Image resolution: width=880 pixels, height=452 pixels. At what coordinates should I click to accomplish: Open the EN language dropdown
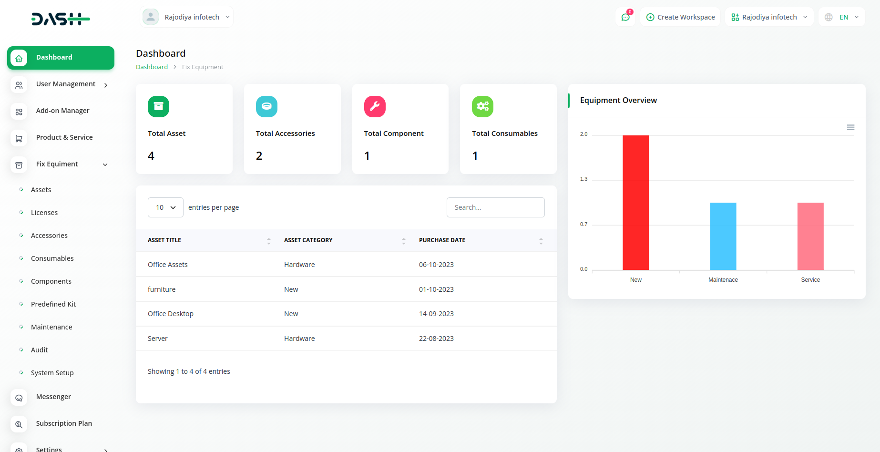coord(842,17)
